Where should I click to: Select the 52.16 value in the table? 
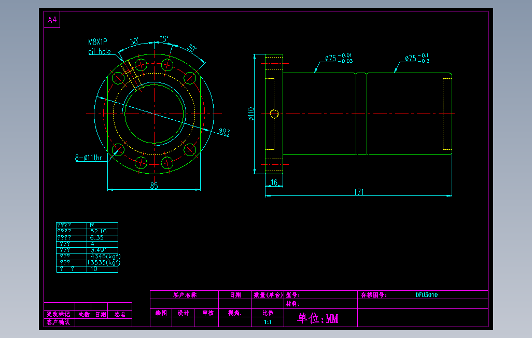pos(99,231)
